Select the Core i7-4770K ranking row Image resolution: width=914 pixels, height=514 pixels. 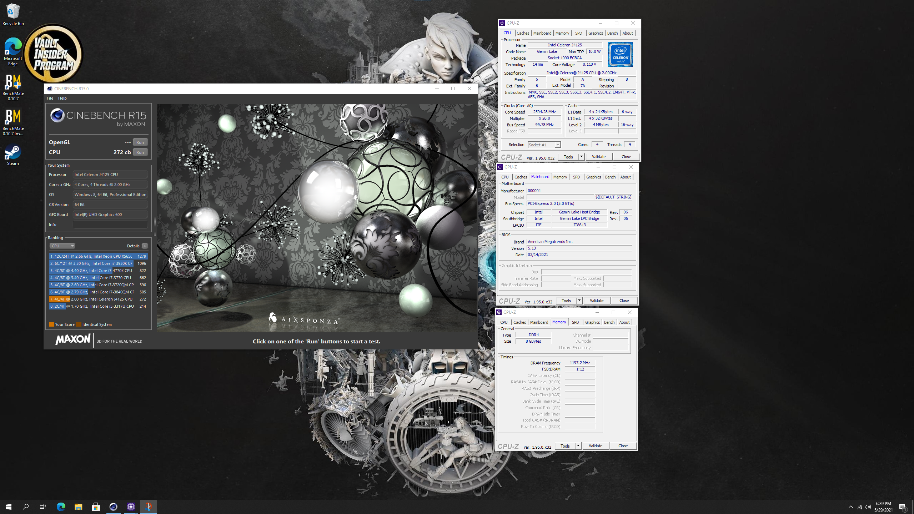[x=98, y=271]
